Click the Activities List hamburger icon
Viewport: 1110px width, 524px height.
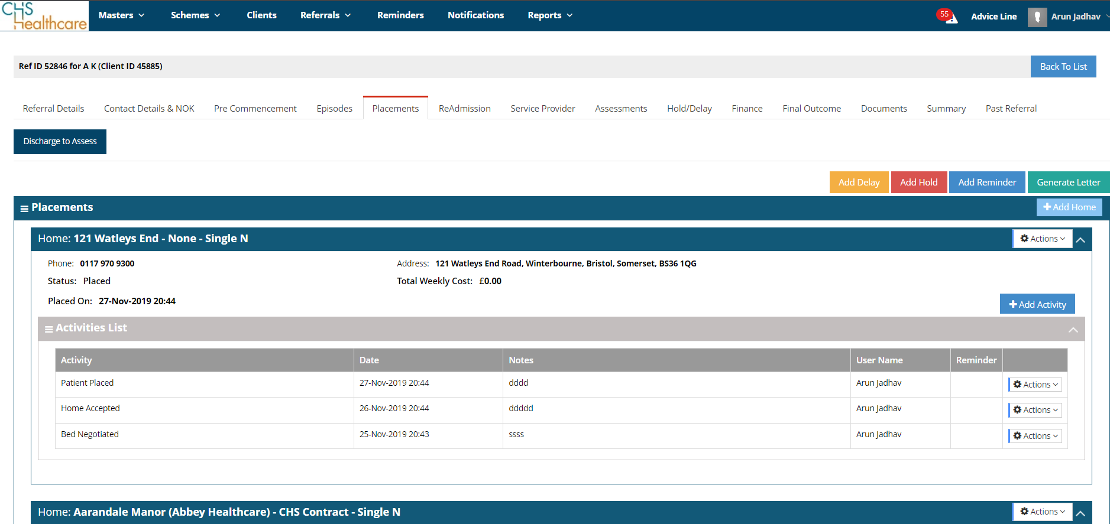49,329
